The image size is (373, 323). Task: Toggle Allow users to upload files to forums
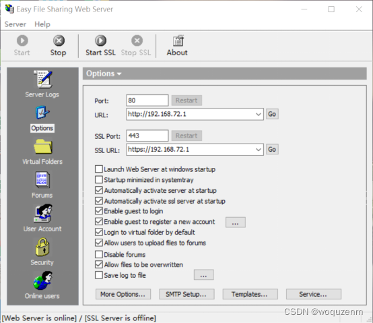point(99,243)
